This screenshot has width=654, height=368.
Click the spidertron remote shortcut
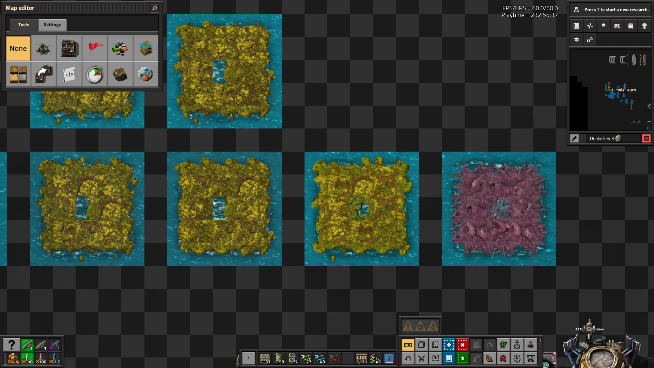click(531, 345)
